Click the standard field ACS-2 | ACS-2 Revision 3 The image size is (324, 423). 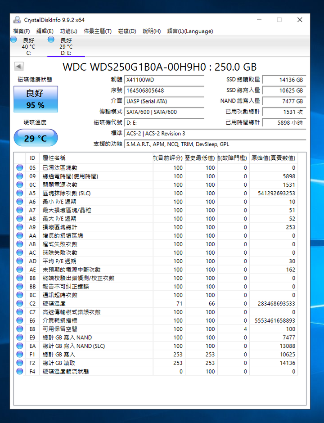click(x=215, y=134)
